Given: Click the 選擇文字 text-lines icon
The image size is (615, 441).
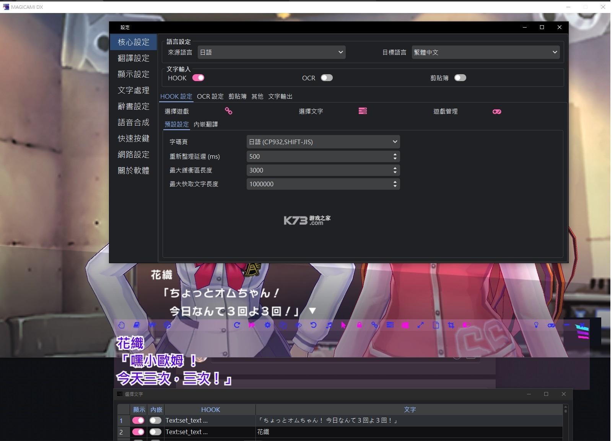Looking at the screenshot, I should [363, 111].
